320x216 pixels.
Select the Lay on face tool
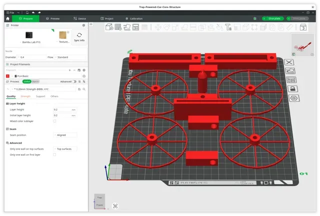coord(184,27)
